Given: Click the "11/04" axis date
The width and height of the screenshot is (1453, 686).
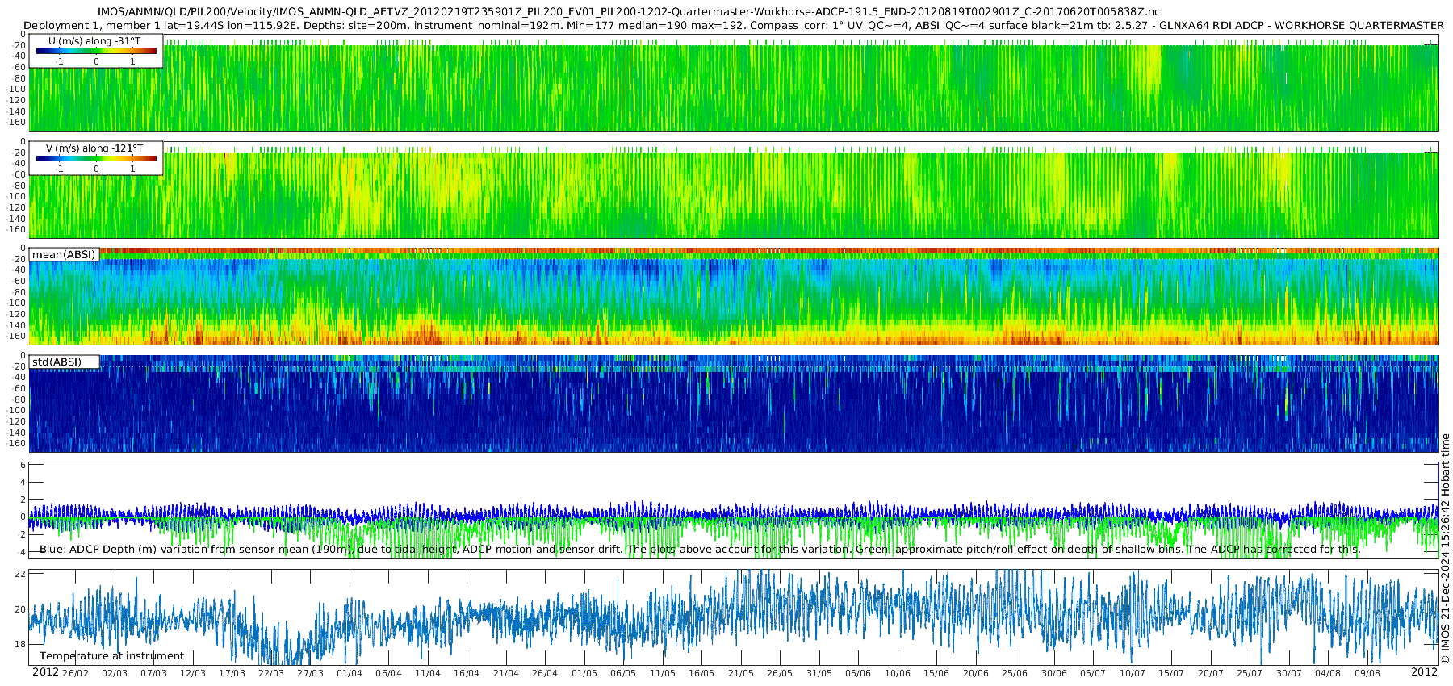Looking at the screenshot, I should click(428, 674).
